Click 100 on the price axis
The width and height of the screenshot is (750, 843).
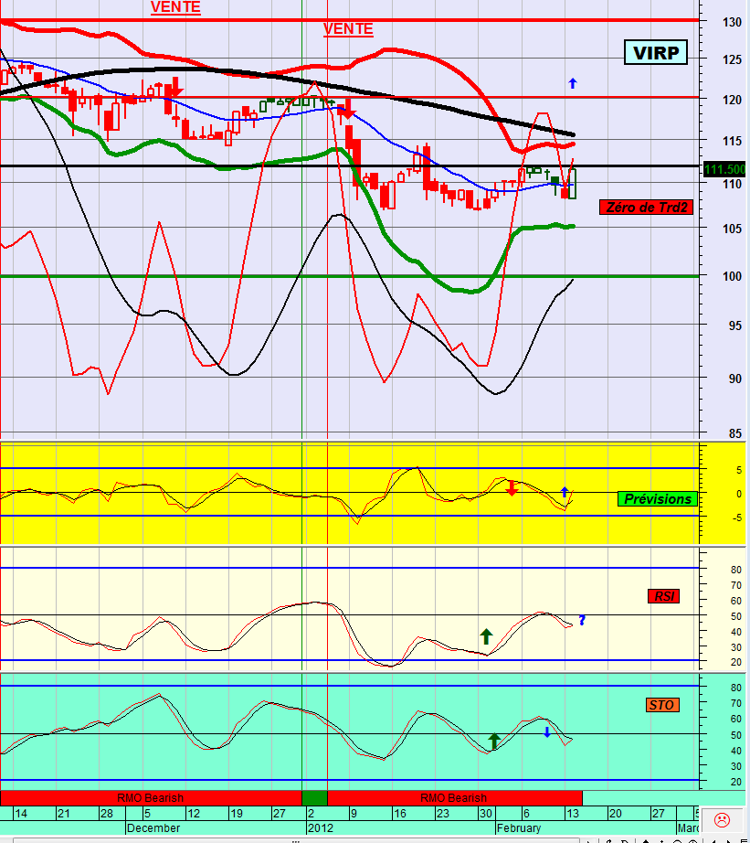pos(733,276)
